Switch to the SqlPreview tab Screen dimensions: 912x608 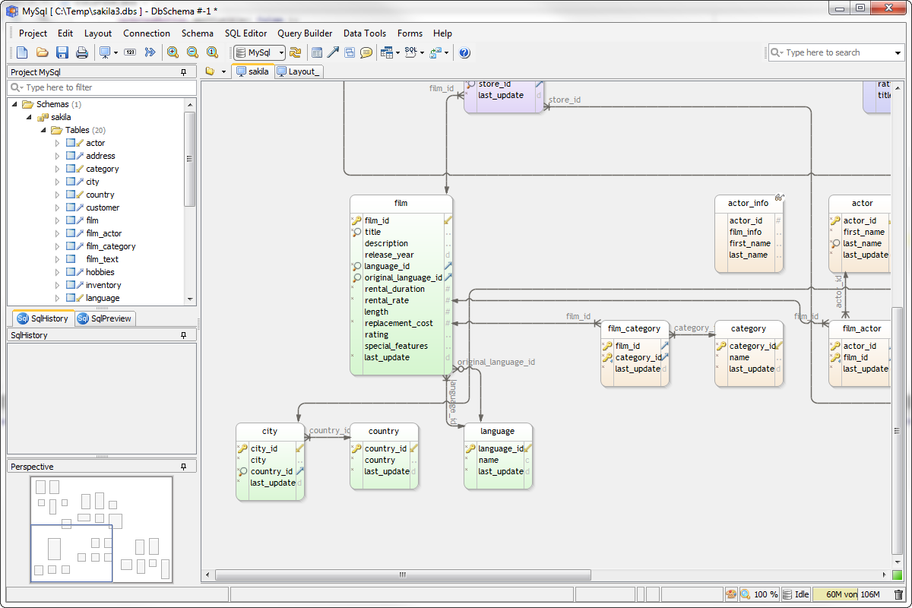105,318
